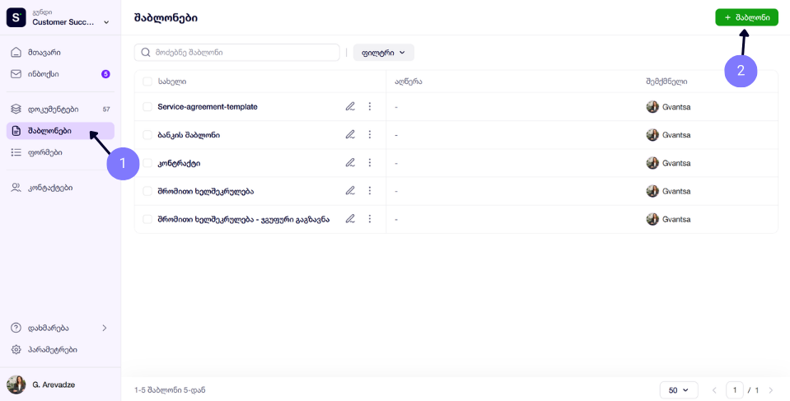Open more options for Service-agreement-template
The image size is (790, 401).
coord(370,106)
